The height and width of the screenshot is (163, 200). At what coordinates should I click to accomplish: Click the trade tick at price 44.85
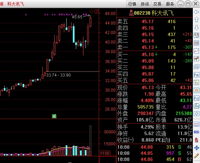(147, 153)
